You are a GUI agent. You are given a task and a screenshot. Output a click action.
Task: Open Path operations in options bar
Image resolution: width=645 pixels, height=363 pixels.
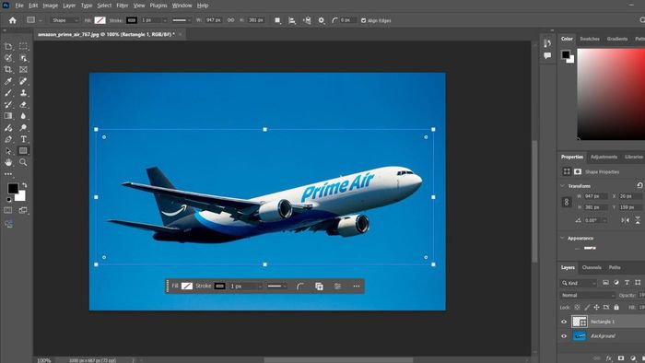[277, 20]
